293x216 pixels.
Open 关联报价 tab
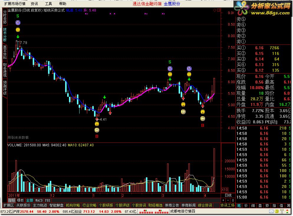click(23, 205)
